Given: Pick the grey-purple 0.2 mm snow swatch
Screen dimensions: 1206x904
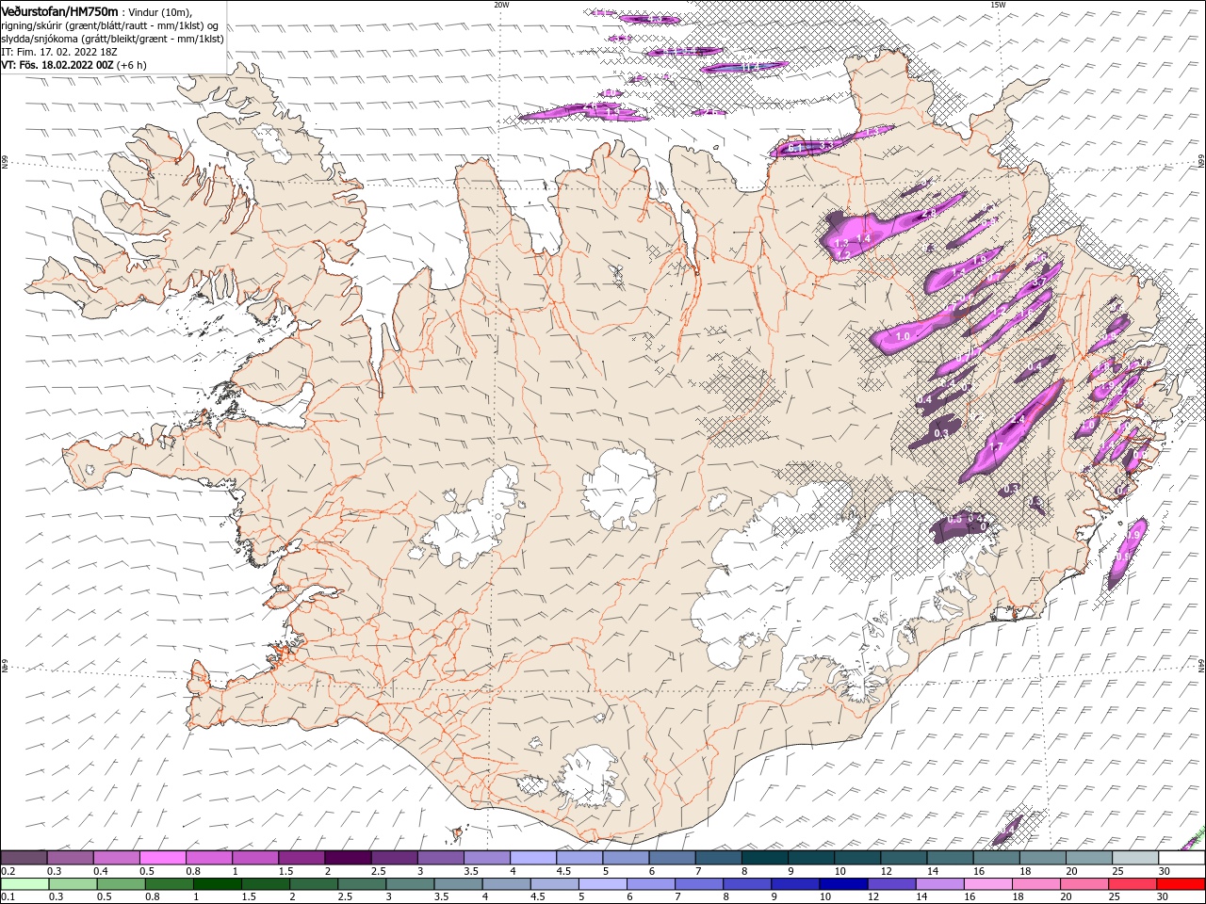Looking at the screenshot, I should click(x=24, y=858).
